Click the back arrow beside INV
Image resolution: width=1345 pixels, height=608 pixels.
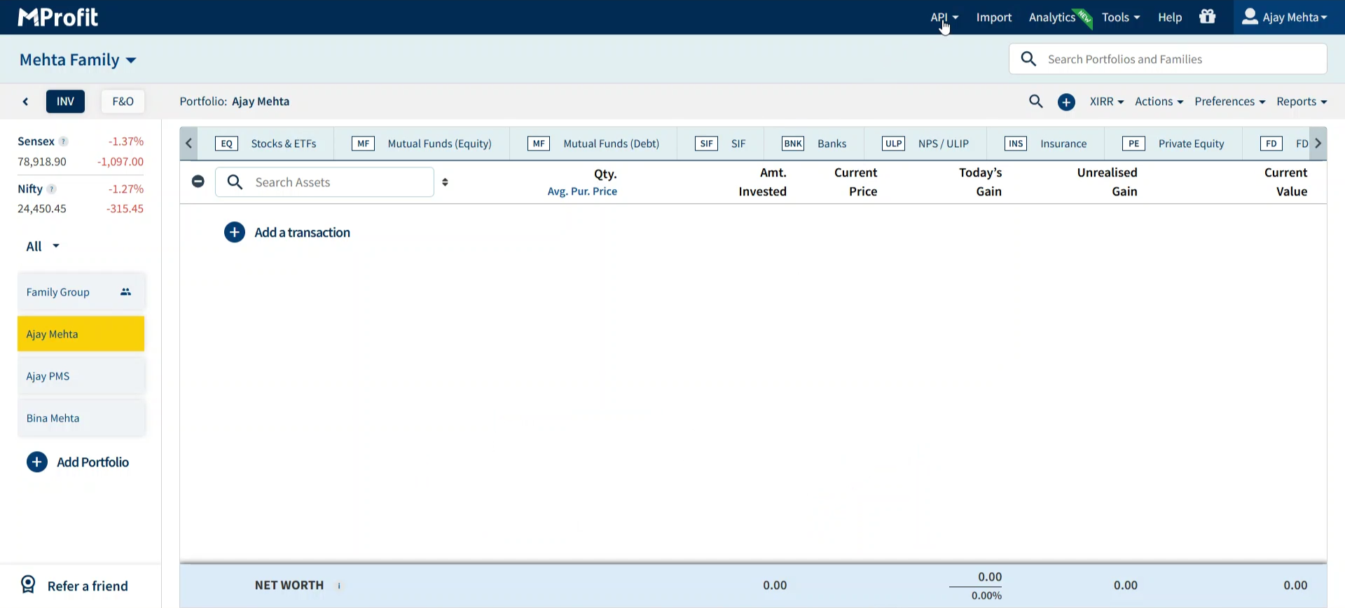pos(25,102)
